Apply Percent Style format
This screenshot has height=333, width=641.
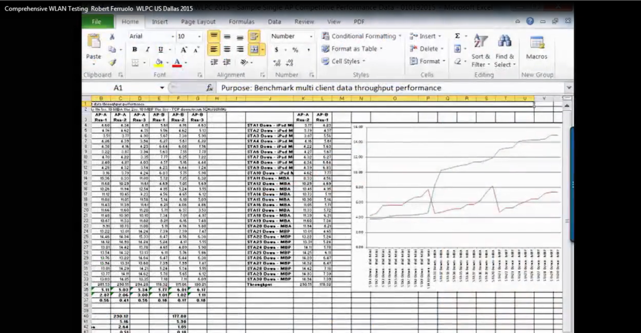point(295,49)
